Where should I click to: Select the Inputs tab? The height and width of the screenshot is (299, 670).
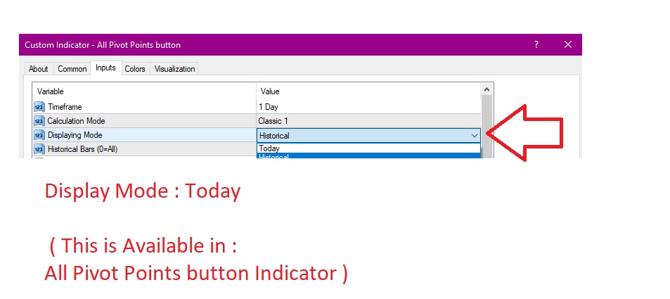tap(105, 68)
